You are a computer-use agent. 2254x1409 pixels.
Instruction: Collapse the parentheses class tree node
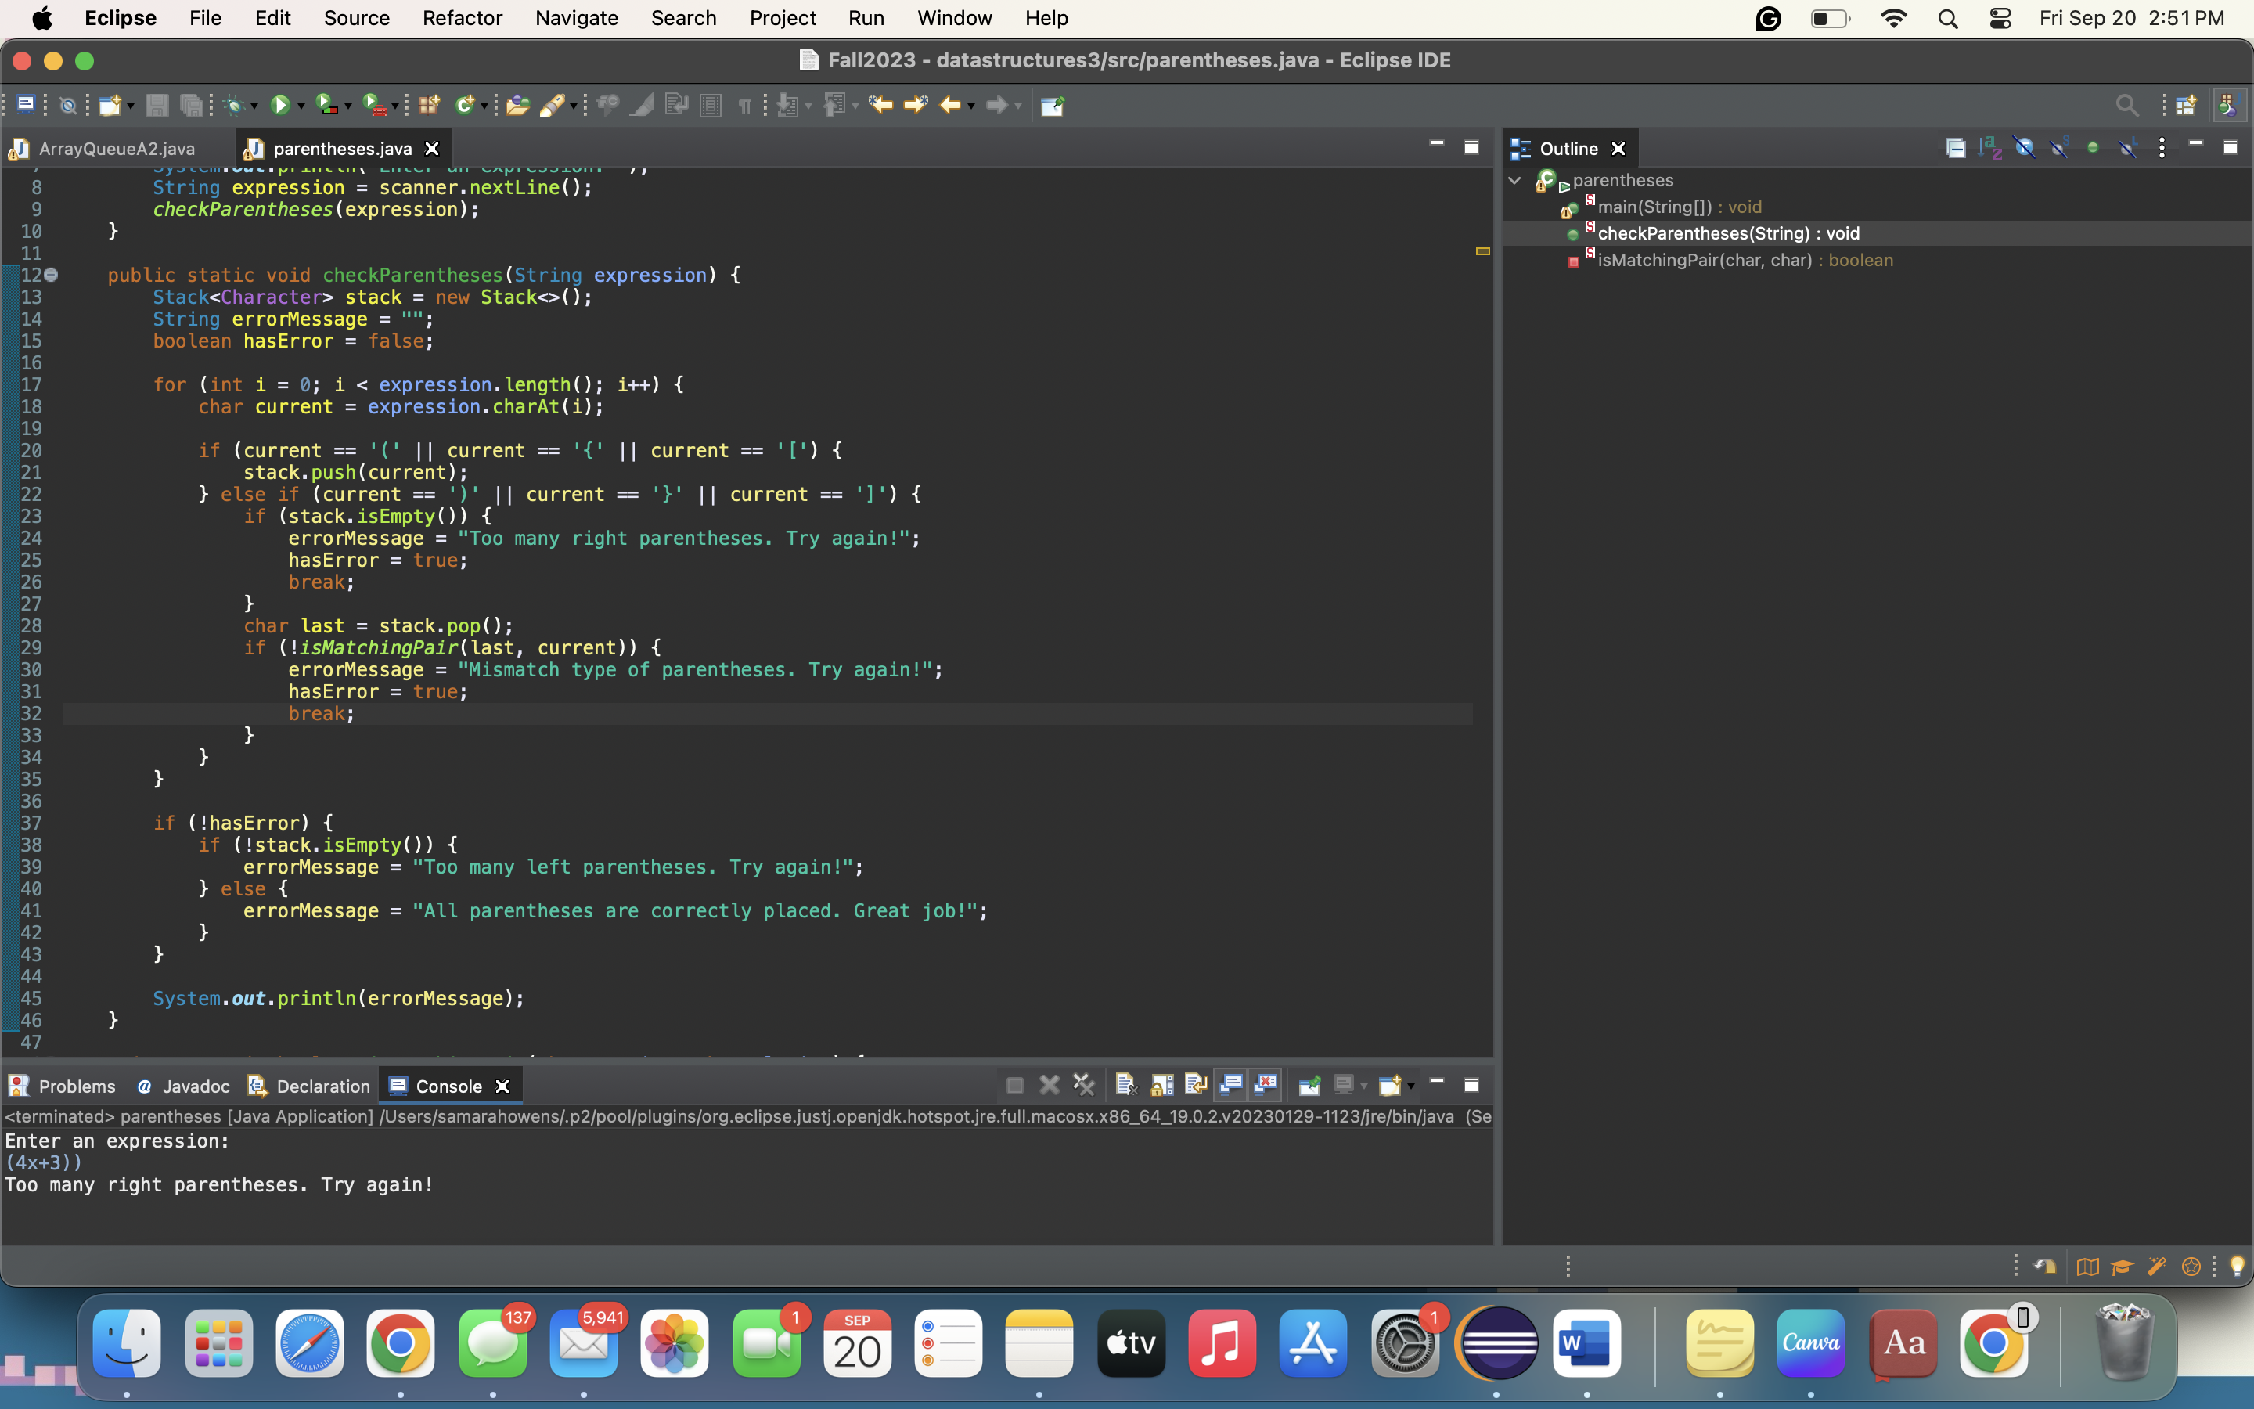(1514, 181)
